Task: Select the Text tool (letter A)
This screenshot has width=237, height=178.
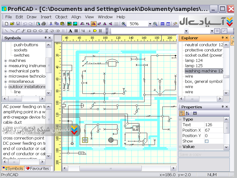Action: (x=71, y=31)
